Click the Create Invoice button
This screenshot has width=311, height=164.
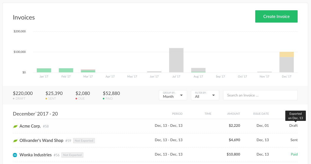(276, 16)
